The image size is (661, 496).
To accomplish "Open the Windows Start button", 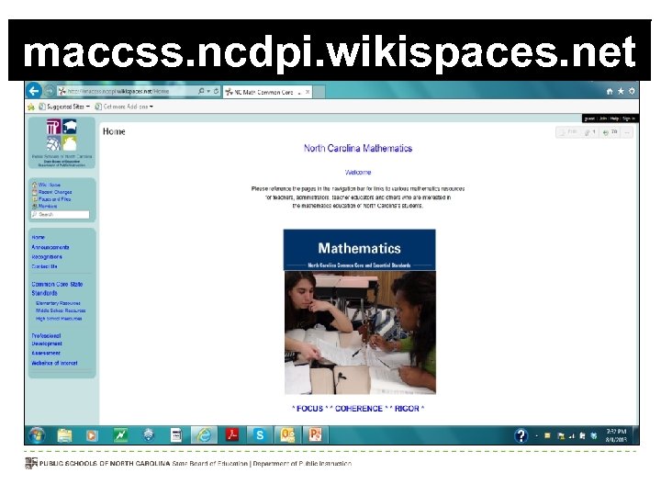I will [37, 434].
